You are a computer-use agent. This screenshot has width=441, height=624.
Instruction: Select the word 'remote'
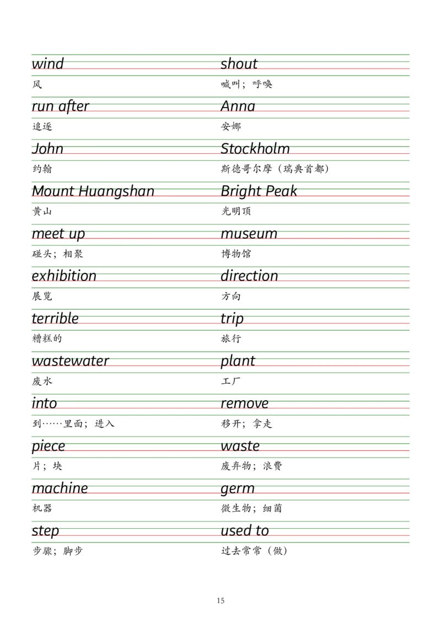coord(247,401)
